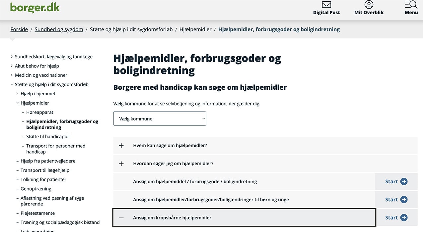Viewport: 423px width, 232px height.
Task: Open 'Støtte til handicapbil' in the sidebar
Action: click(x=48, y=136)
